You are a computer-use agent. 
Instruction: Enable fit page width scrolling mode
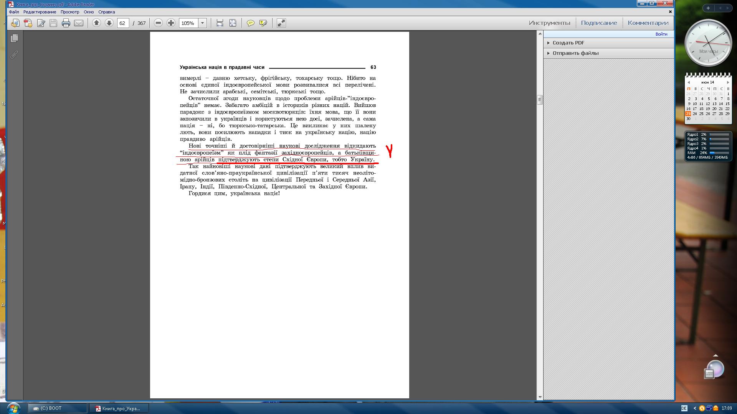(220, 23)
